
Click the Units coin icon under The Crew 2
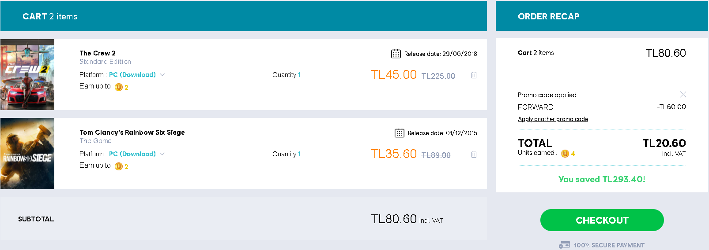[x=118, y=87]
